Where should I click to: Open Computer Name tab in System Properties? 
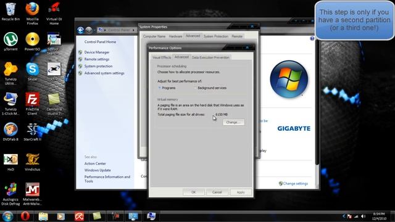tap(154, 36)
